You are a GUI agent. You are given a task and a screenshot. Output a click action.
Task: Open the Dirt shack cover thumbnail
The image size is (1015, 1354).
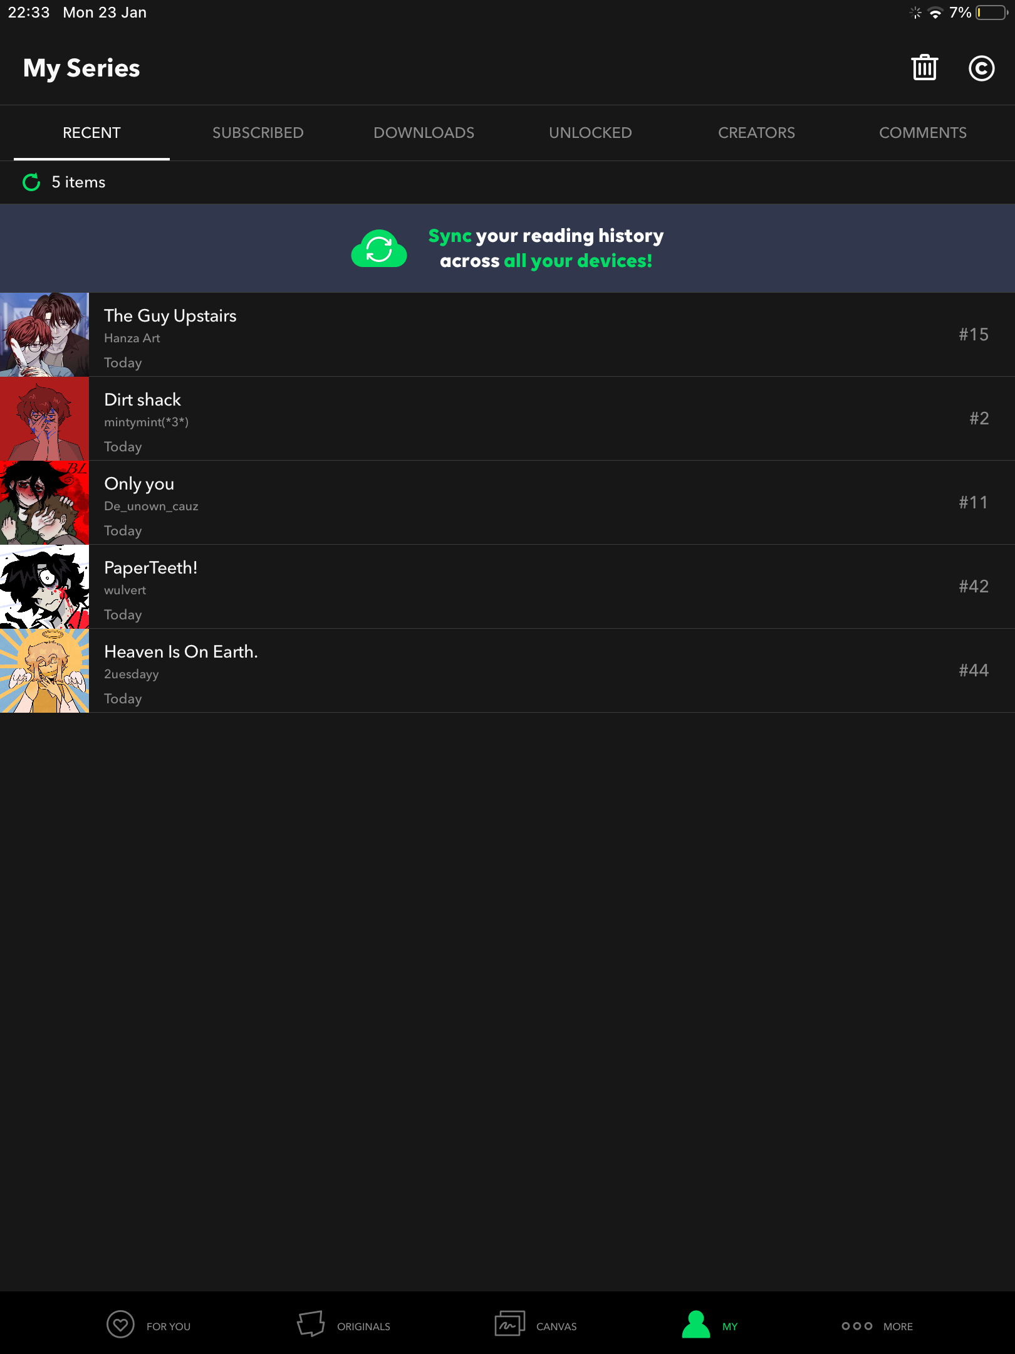(x=44, y=419)
